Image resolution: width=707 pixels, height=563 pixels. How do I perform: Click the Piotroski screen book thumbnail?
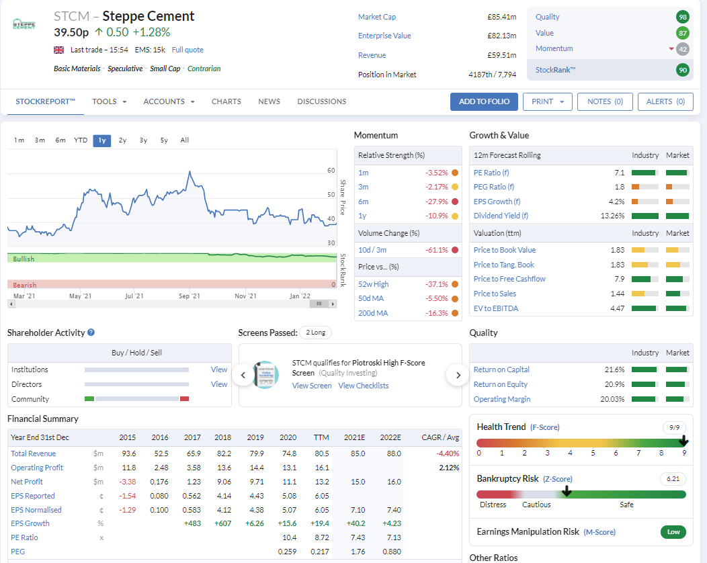click(265, 375)
